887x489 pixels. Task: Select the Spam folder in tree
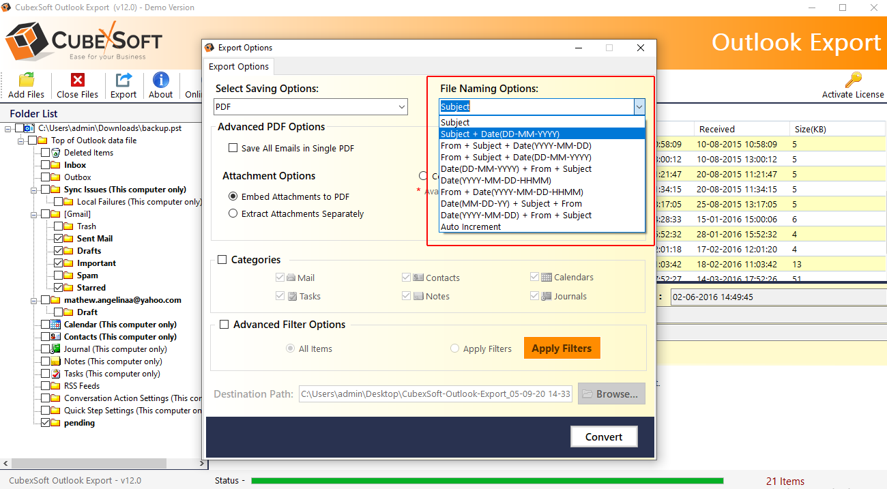pyautogui.click(x=87, y=276)
